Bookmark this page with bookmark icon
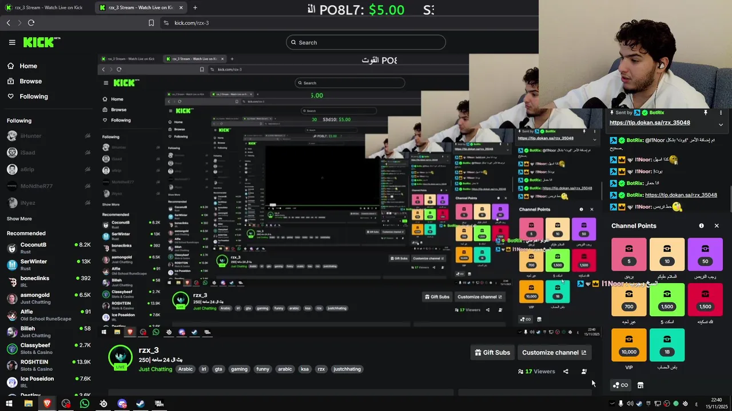732x411 pixels. pyautogui.click(x=151, y=23)
